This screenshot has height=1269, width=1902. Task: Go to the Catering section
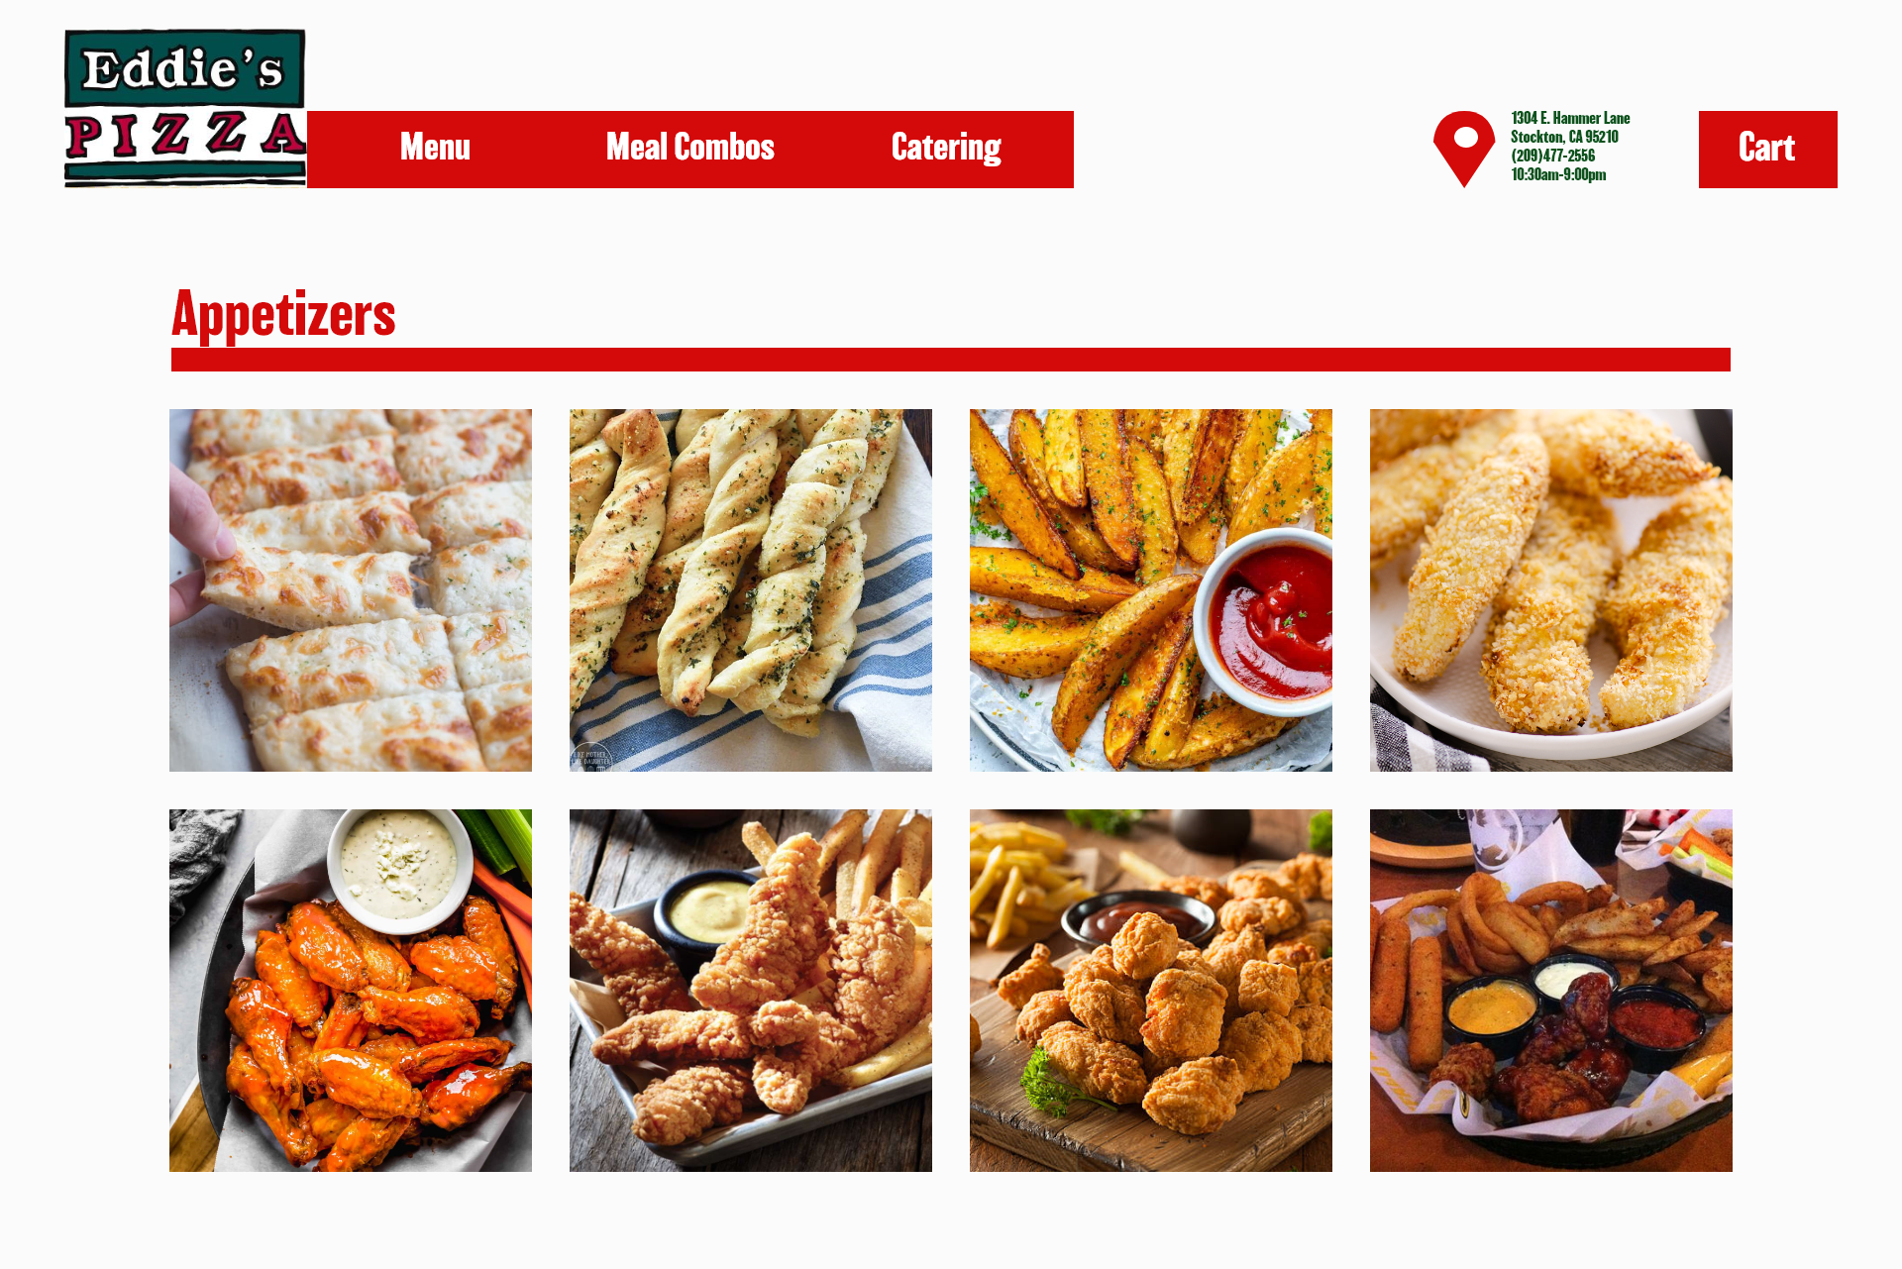946,148
